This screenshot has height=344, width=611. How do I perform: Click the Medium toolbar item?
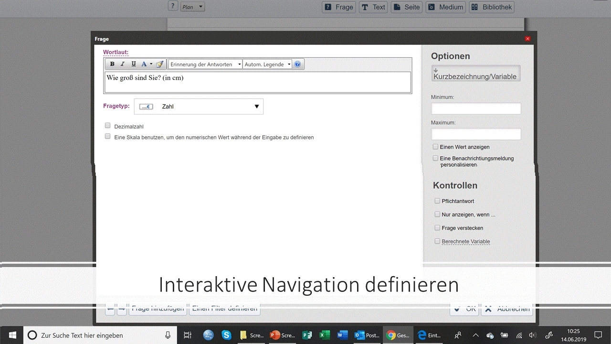pyautogui.click(x=445, y=7)
